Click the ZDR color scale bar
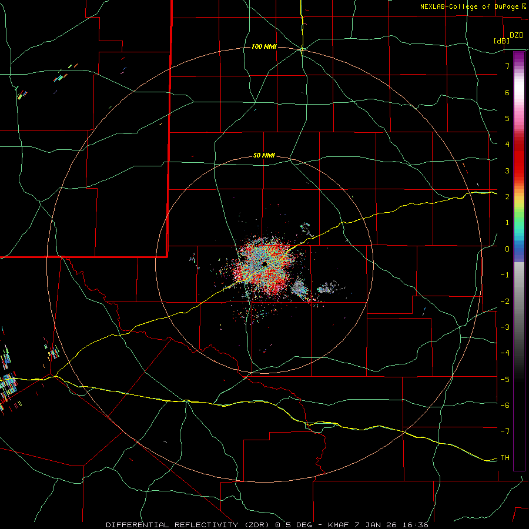 click(519, 261)
